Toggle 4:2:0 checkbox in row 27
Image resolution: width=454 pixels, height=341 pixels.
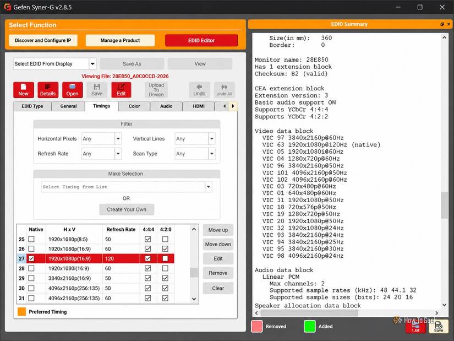tap(165, 258)
